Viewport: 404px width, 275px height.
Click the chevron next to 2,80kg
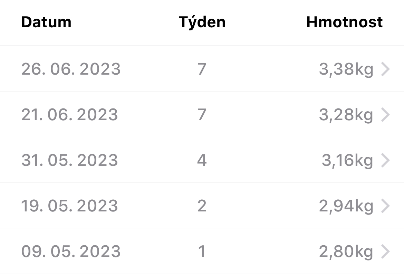coord(385,252)
